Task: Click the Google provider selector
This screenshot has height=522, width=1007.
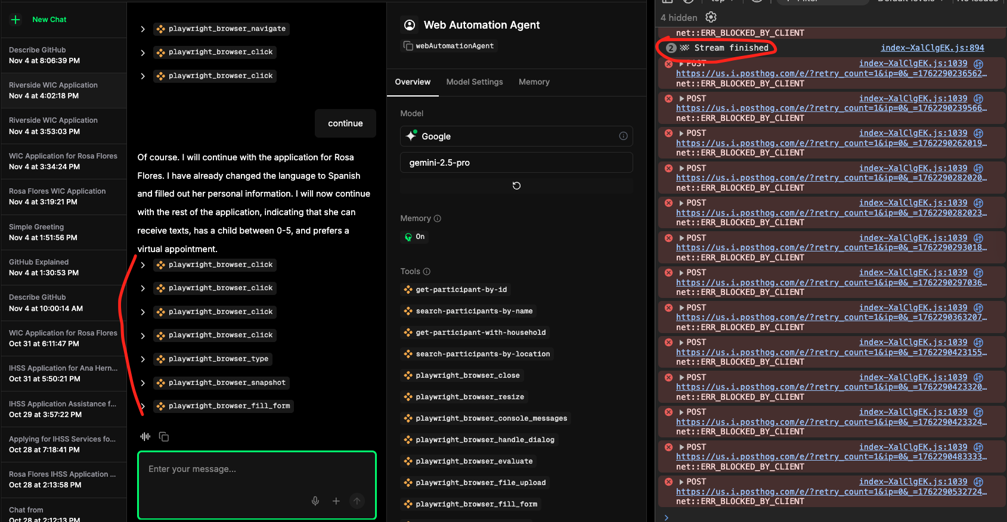Action: tap(516, 136)
